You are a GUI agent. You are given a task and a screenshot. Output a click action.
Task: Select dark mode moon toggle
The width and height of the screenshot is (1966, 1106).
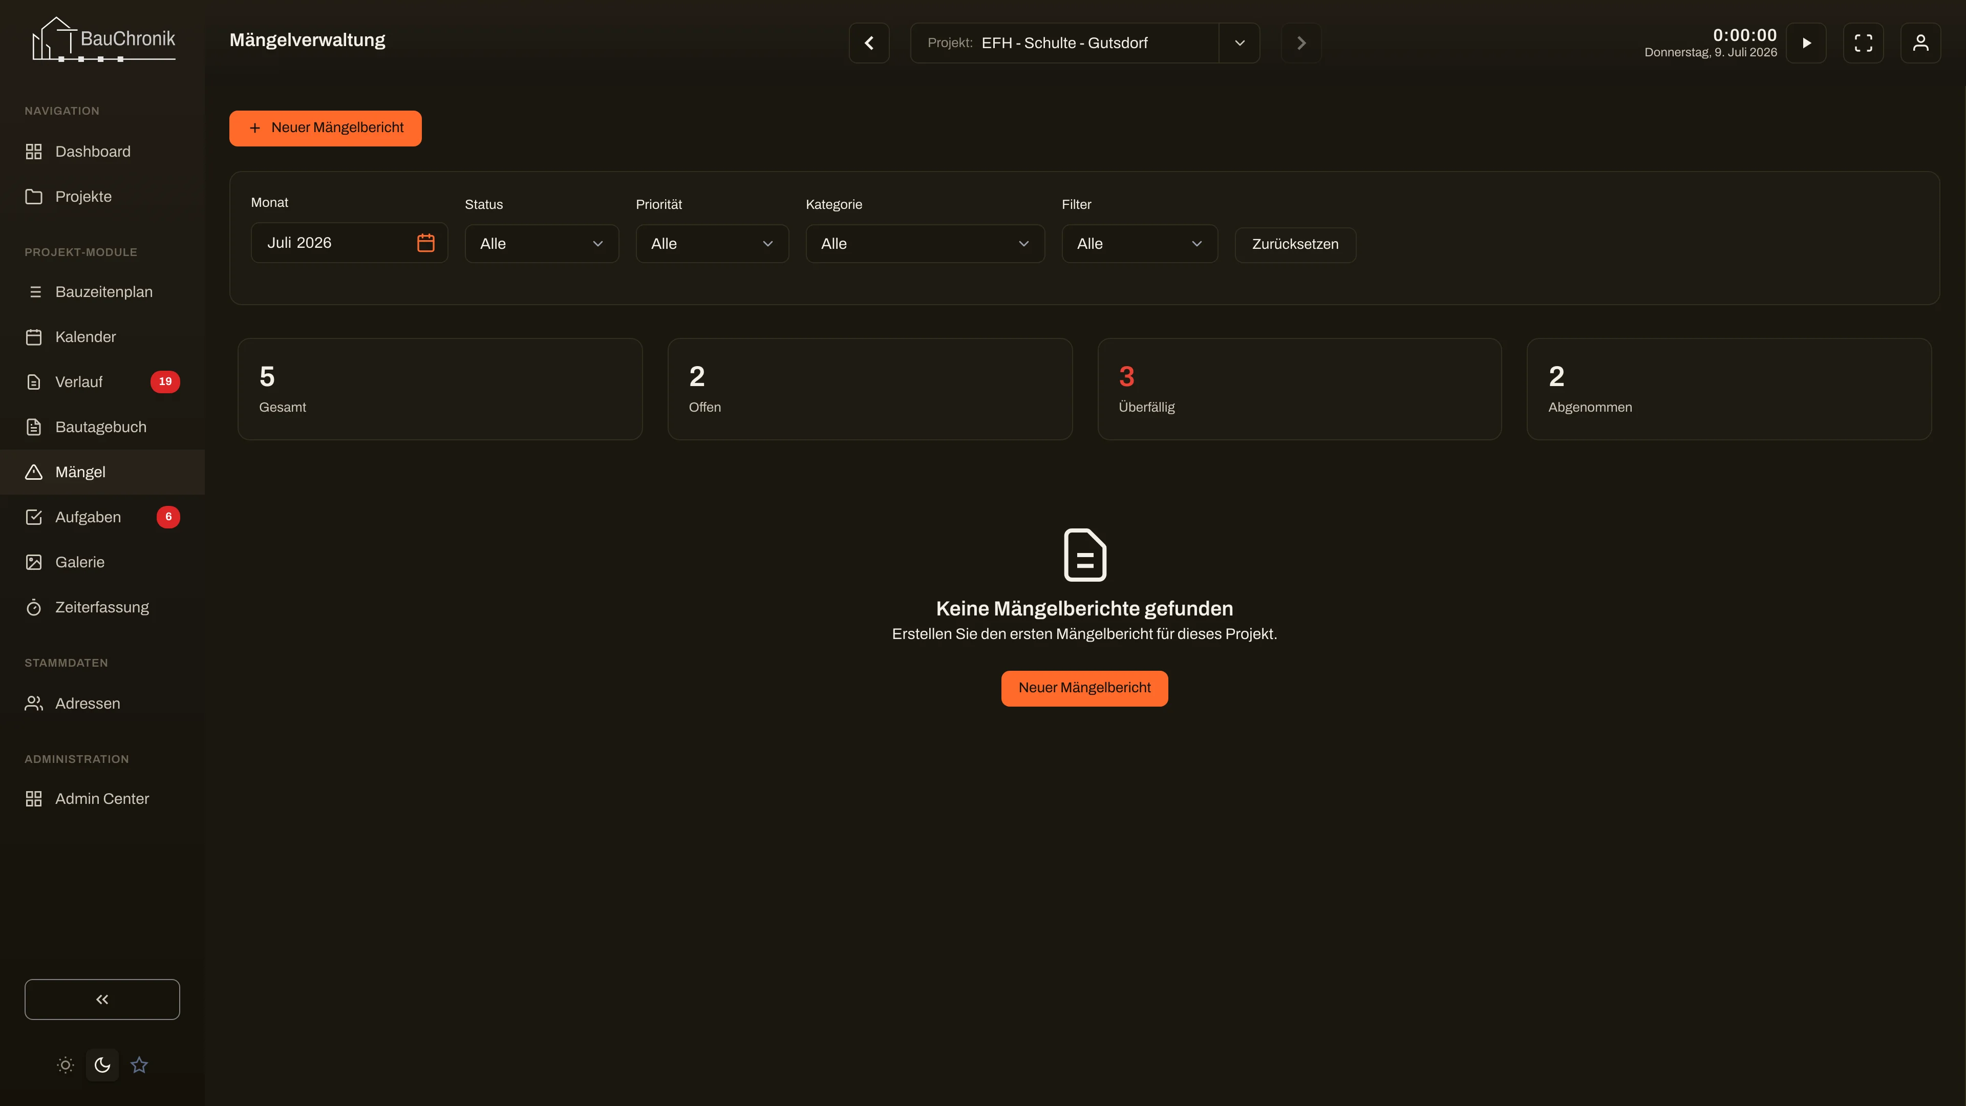point(102,1065)
